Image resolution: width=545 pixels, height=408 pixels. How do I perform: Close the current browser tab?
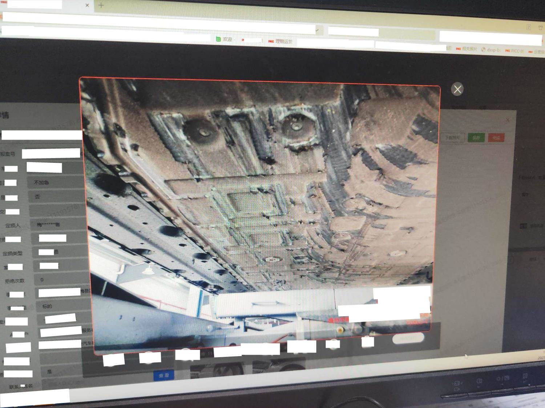[87, 5]
